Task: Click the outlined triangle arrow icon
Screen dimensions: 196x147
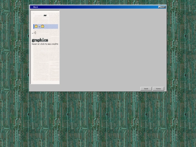Action: (x=35, y=33)
